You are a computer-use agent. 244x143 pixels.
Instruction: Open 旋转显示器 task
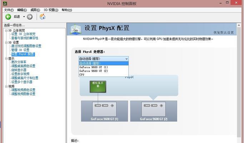[x=19, y=70]
